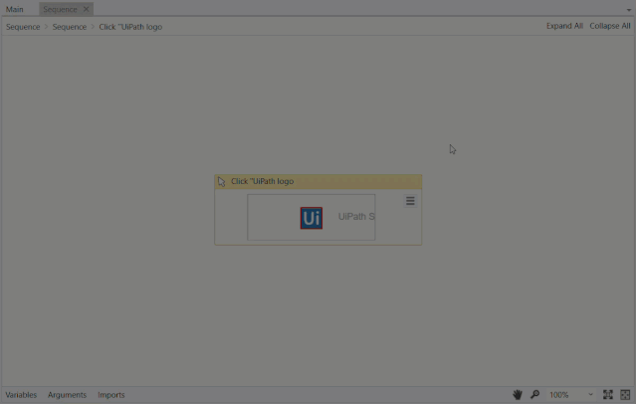The height and width of the screenshot is (404, 636).
Task: Select the Click activity title bar
Action: (x=318, y=181)
